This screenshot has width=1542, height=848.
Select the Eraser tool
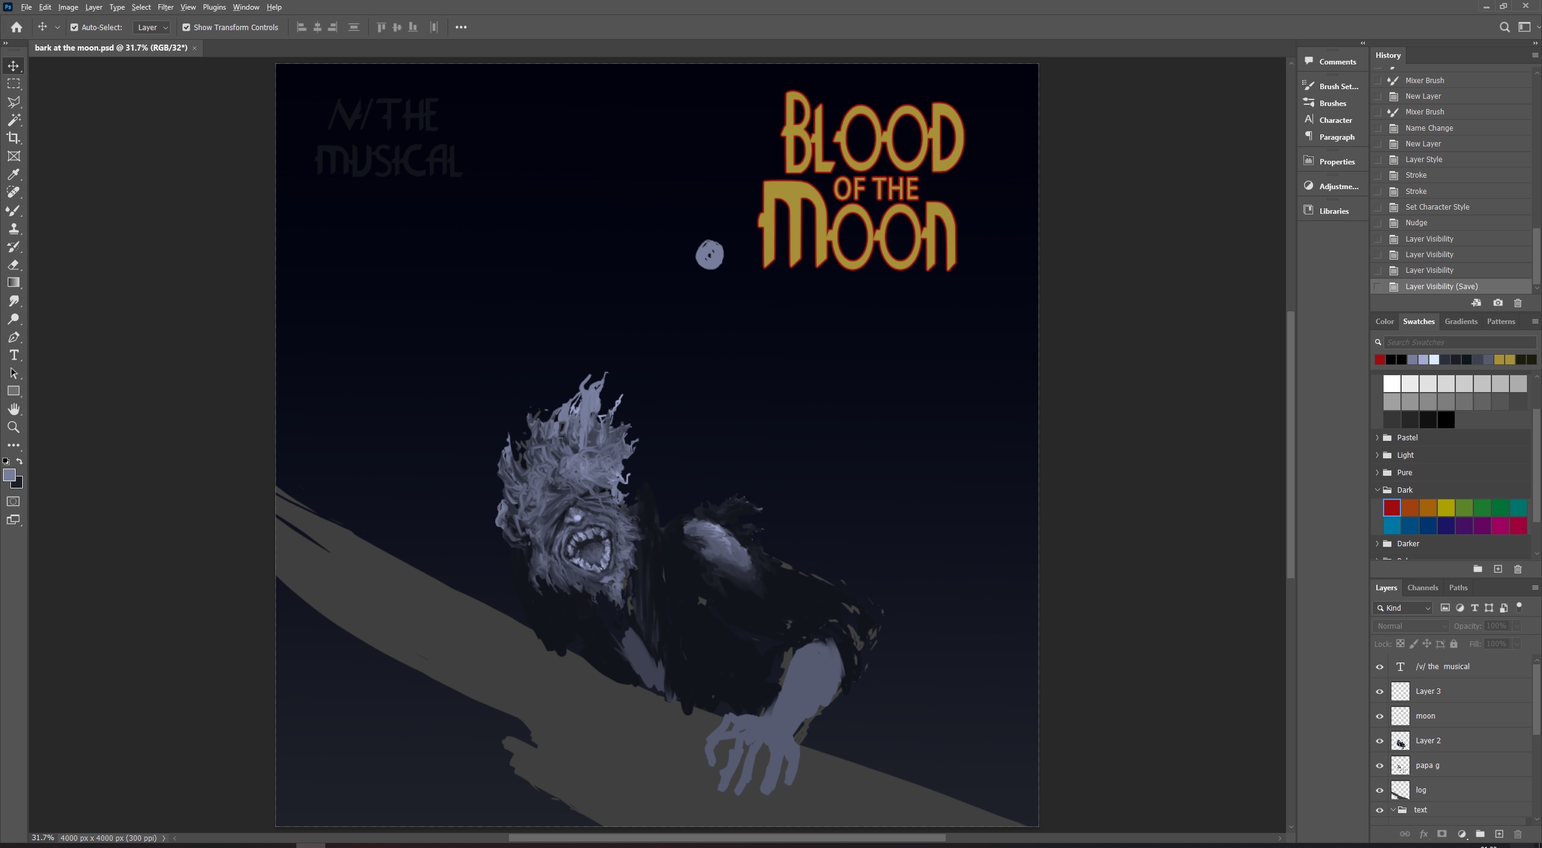point(13,264)
